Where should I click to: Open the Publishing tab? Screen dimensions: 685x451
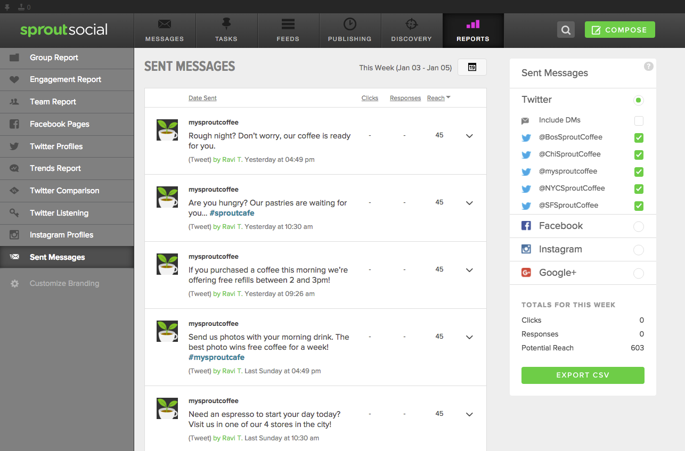click(x=350, y=30)
